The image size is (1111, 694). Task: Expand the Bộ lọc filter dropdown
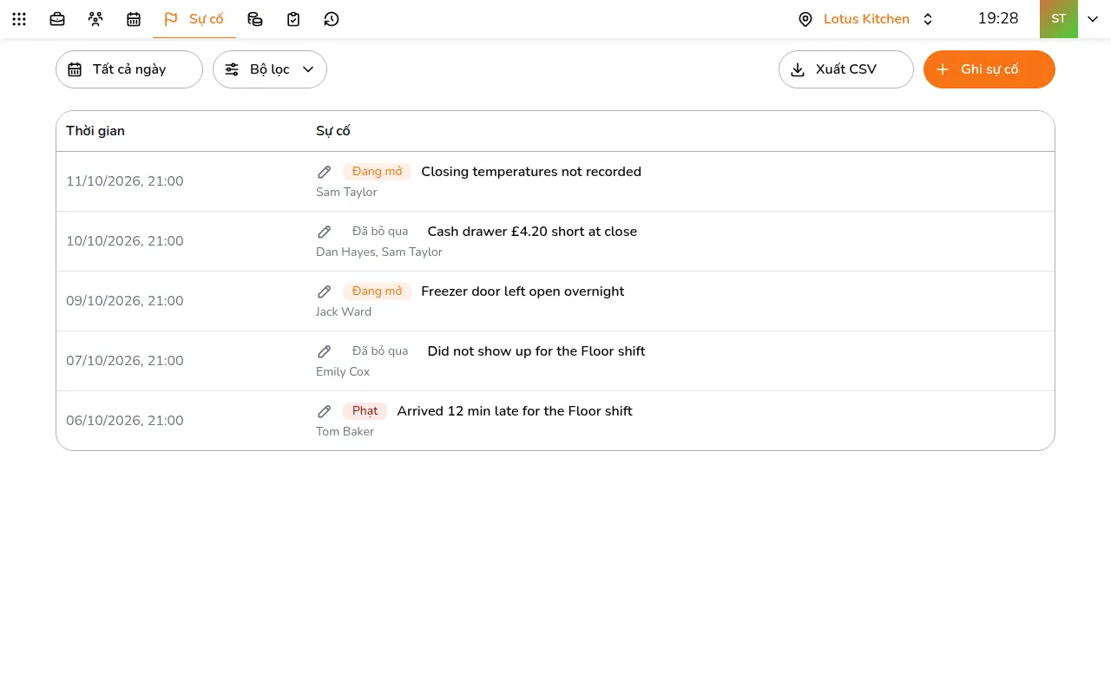pos(270,69)
